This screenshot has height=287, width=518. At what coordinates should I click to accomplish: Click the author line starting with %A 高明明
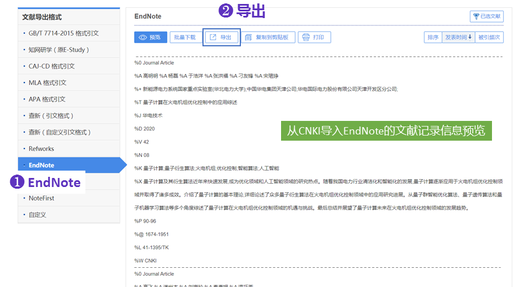tap(206, 76)
